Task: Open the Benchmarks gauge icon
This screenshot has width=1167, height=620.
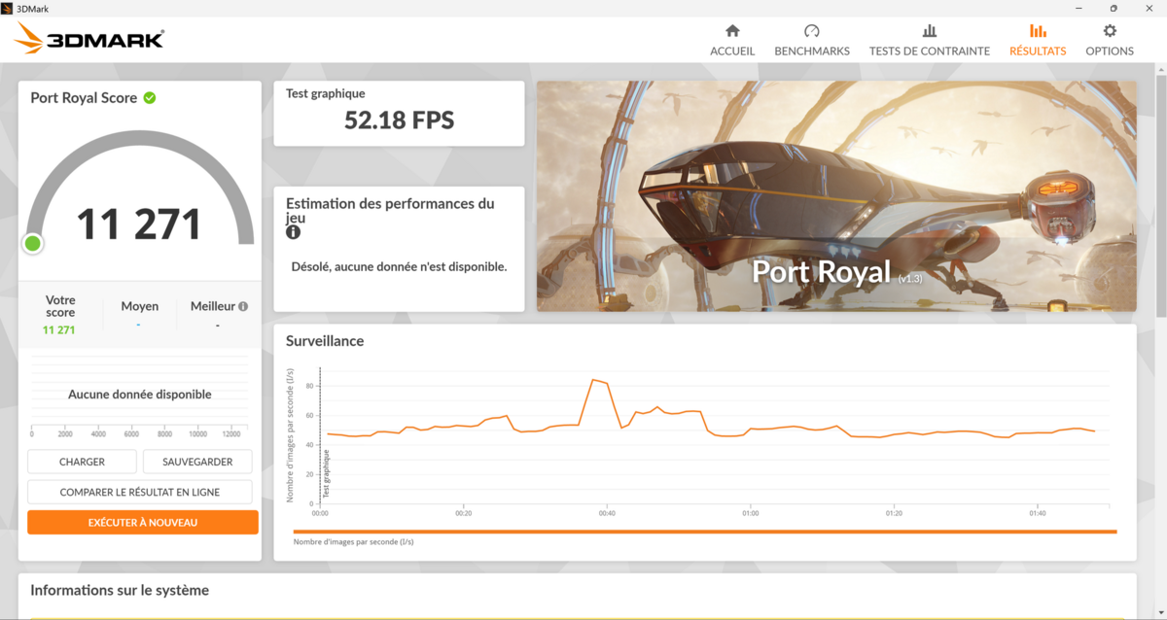Action: click(x=812, y=31)
